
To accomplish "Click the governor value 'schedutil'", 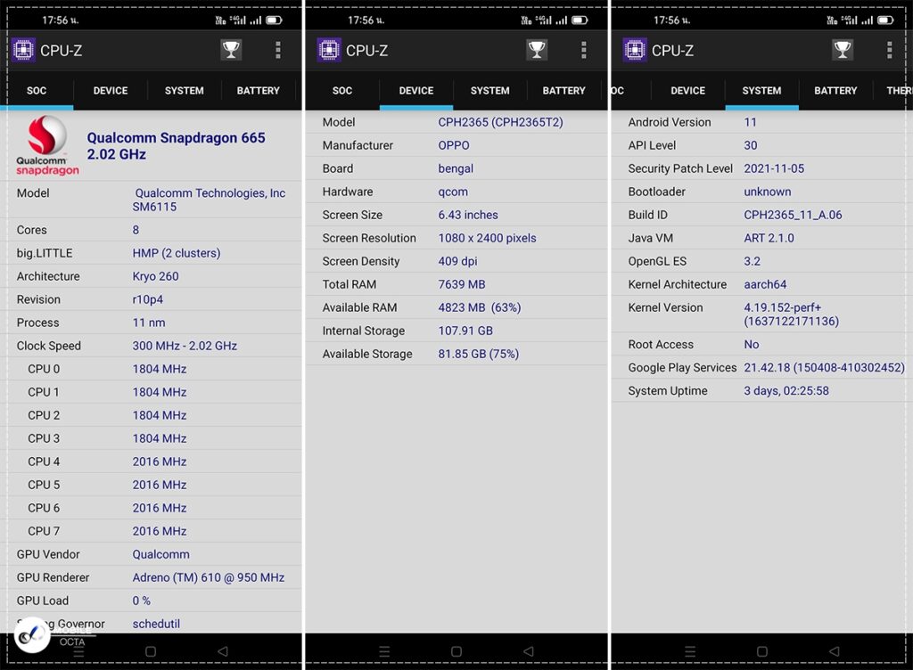I will coord(156,624).
